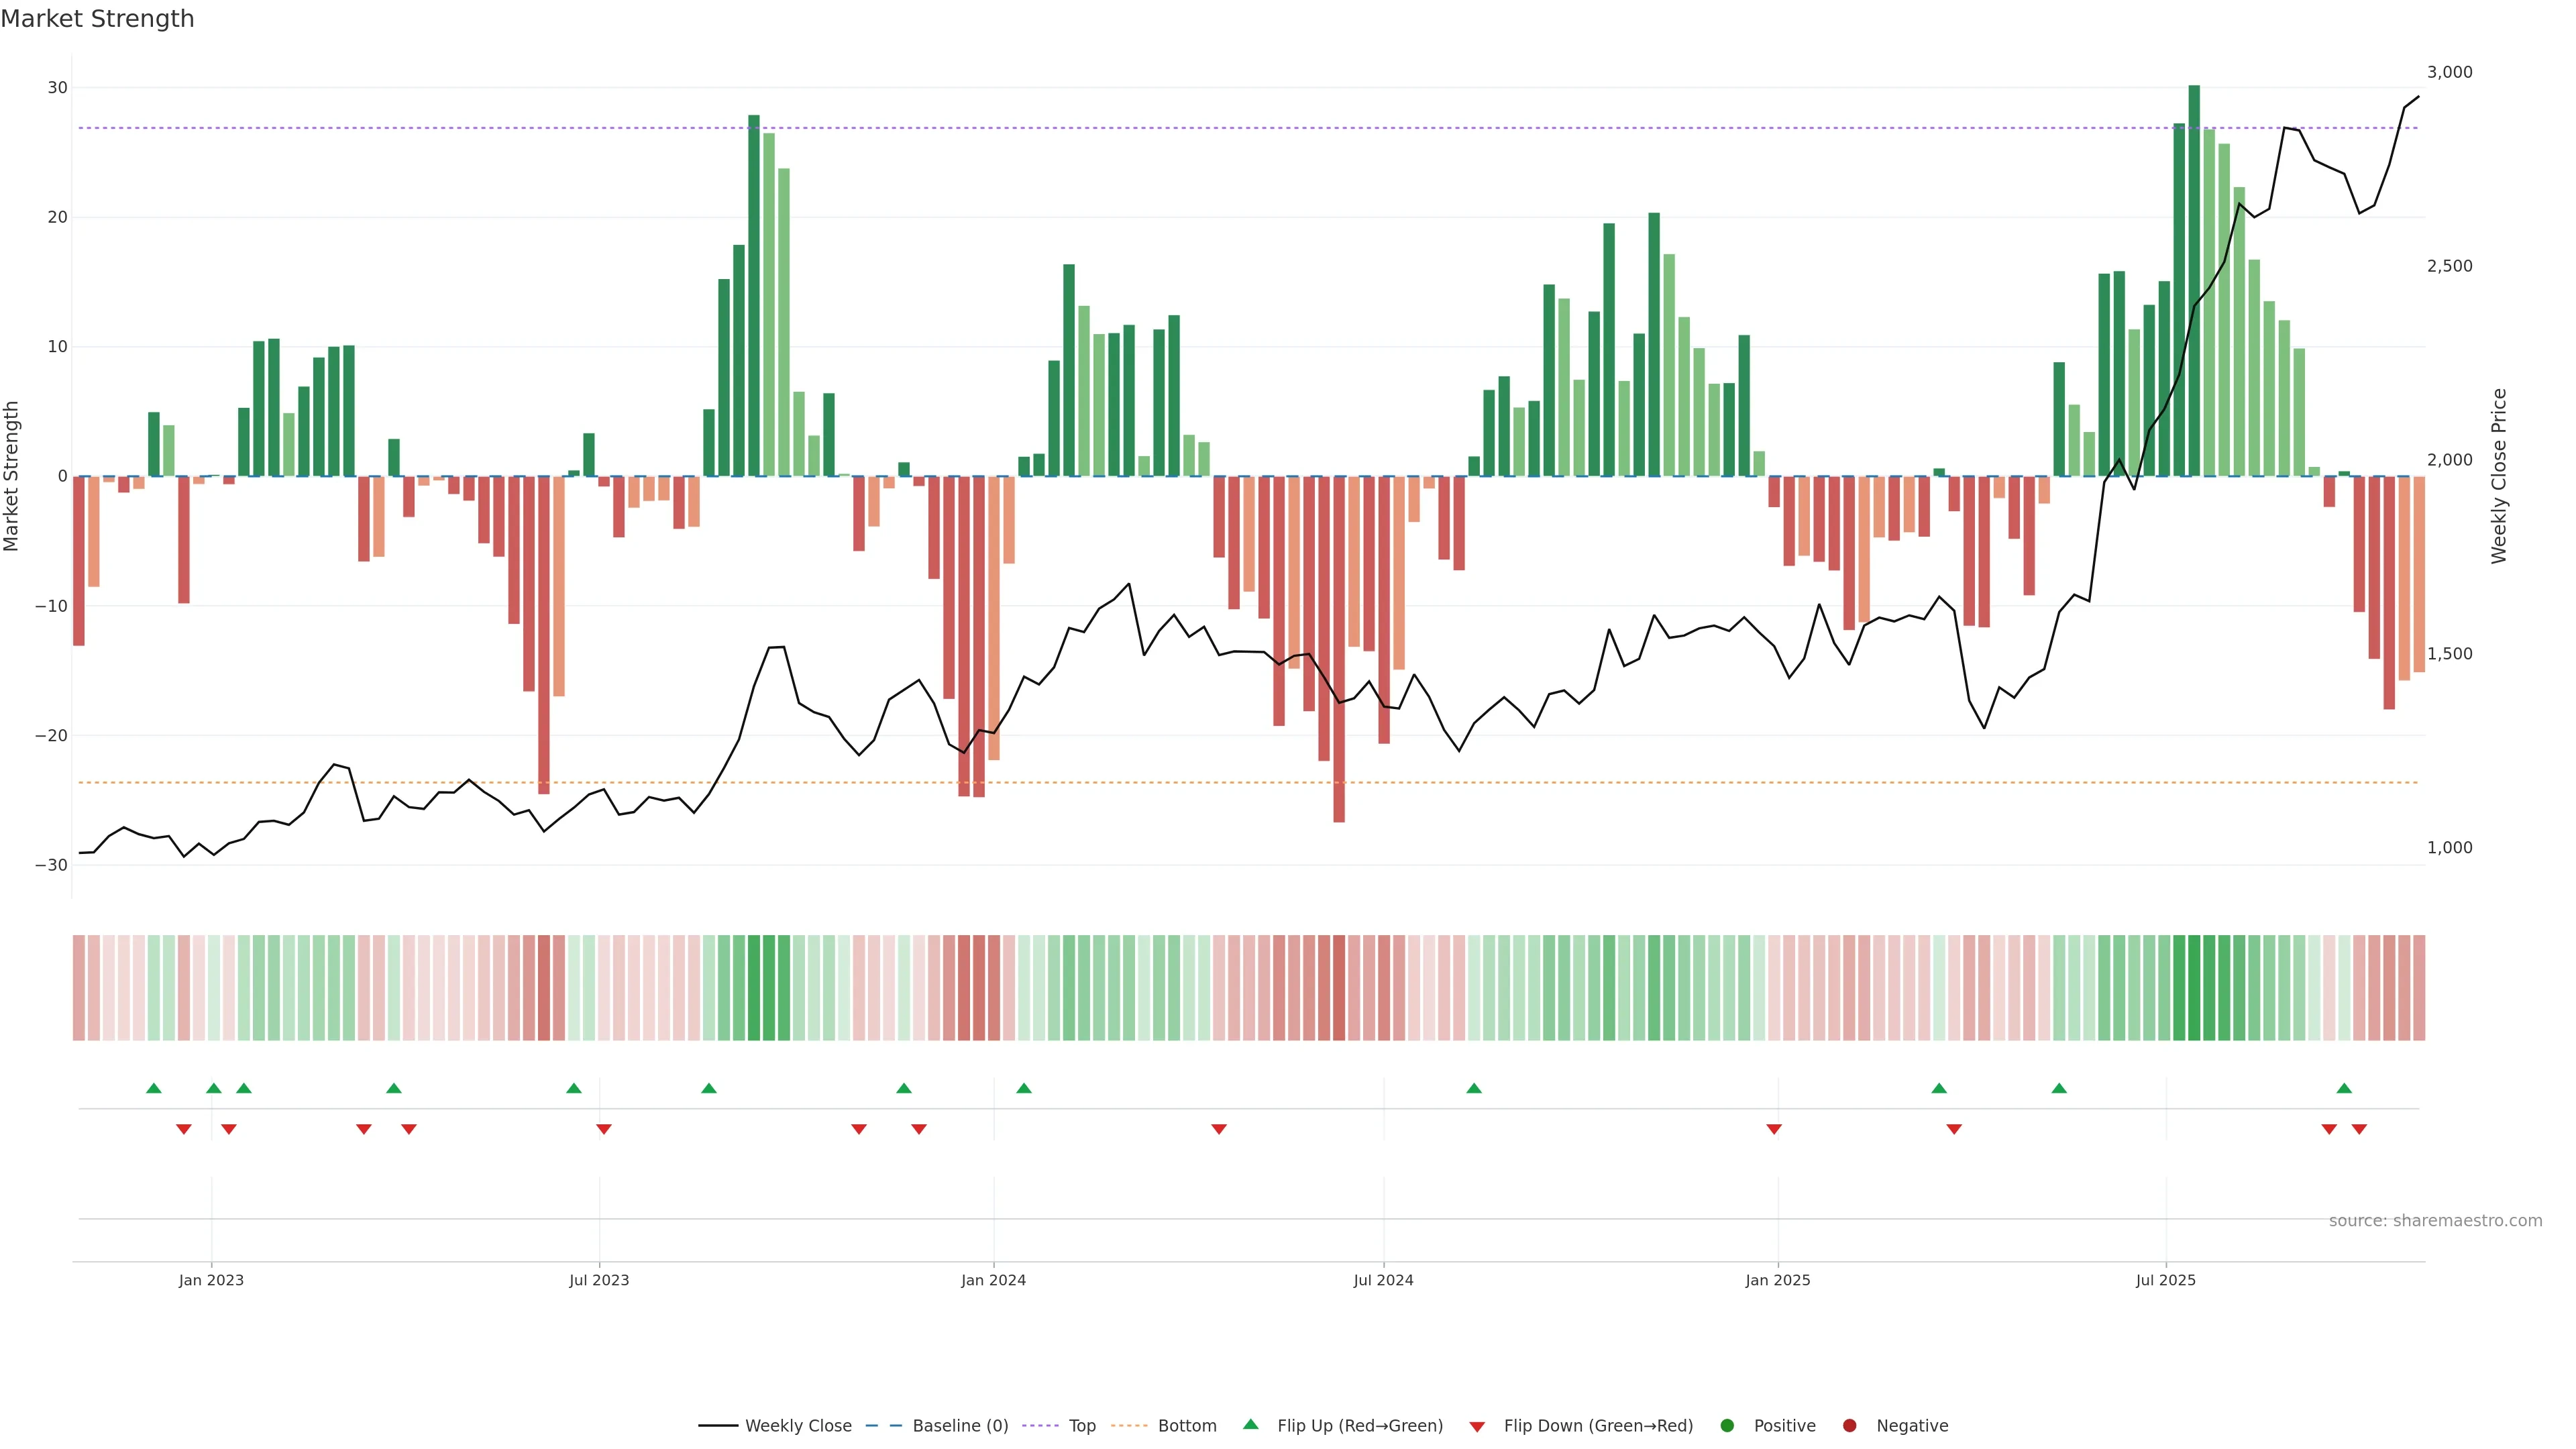This screenshot has width=2576, height=1449.
Task: Click the Jan 2025 x-axis label
Action: [1777, 1280]
